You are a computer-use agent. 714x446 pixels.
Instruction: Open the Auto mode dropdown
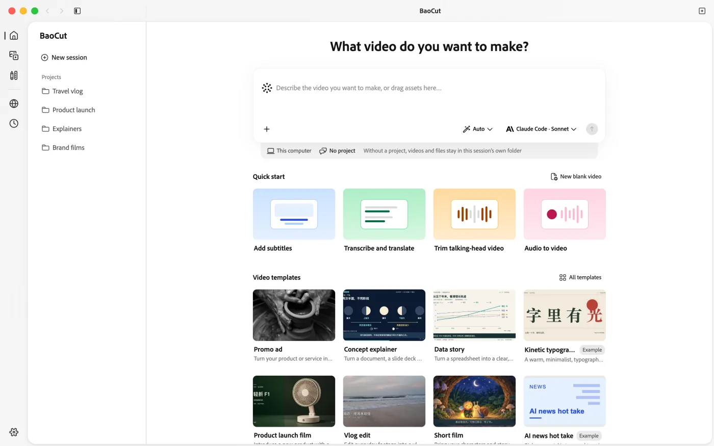[x=477, y=129]
